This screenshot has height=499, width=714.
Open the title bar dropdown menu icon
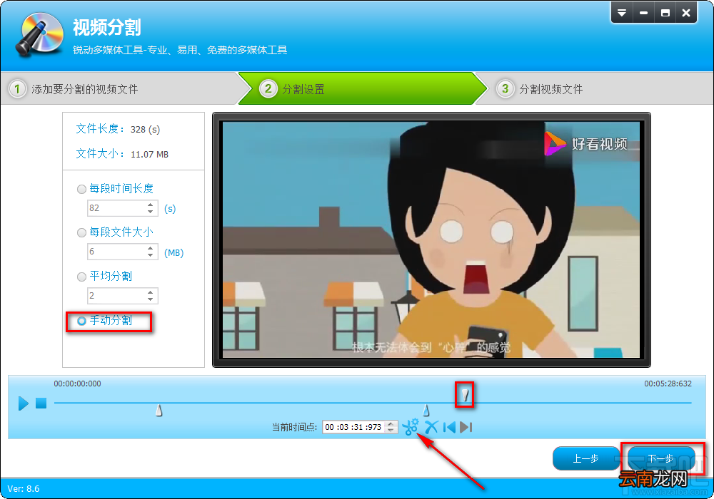point(622,13)
